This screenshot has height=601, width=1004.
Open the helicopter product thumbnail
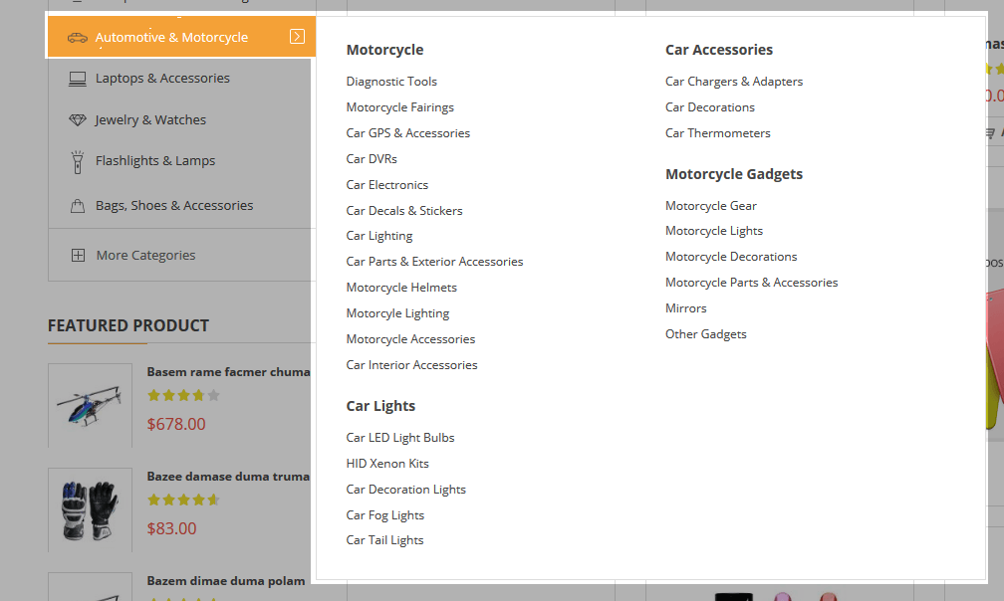(91, 405)
